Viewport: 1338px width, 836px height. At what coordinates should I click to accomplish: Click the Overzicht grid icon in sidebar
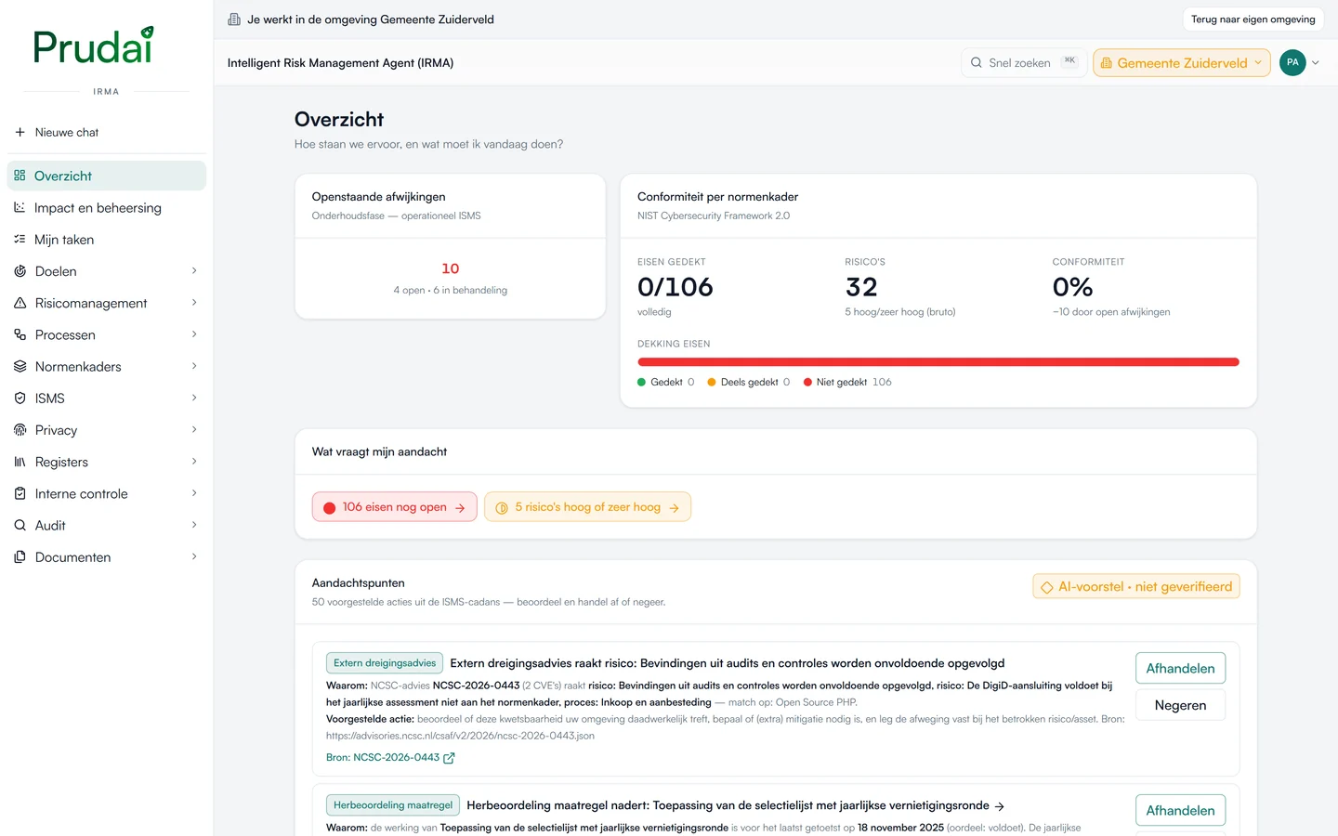(x=20, y=176)
